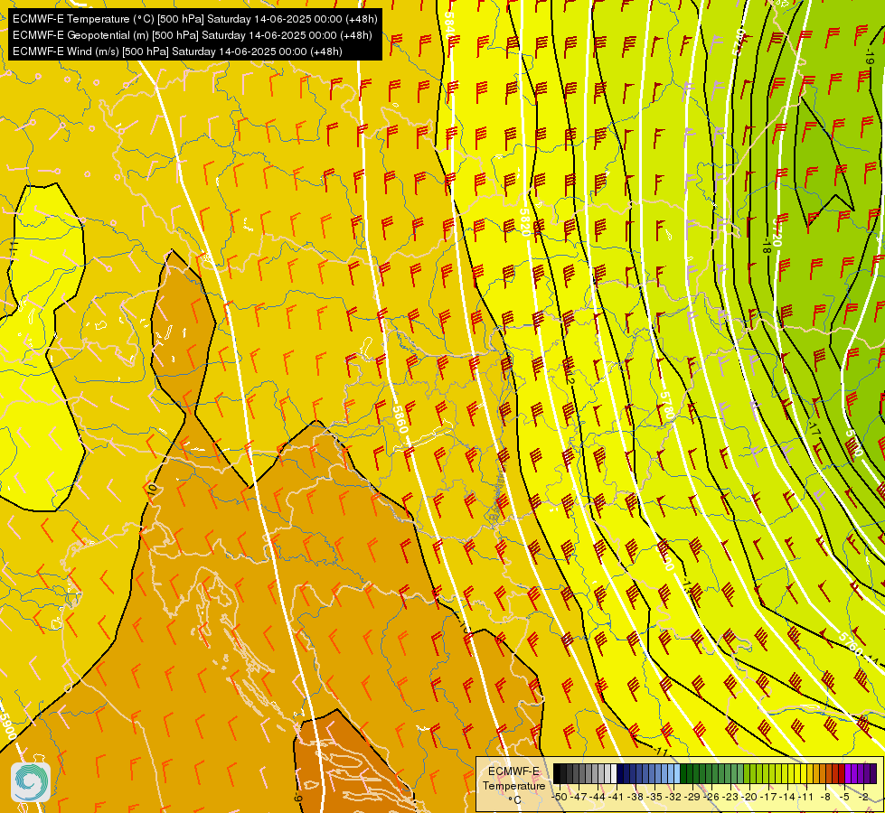The image size is (885, 813).
Task: Click the -5 legend tick label
Action: [x=845, y=797]
